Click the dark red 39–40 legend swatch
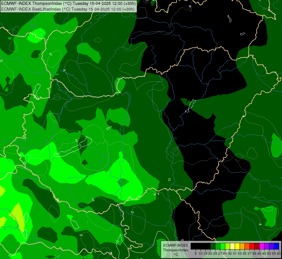The width and height of the screenshot is (282, 259). [257, 246]
